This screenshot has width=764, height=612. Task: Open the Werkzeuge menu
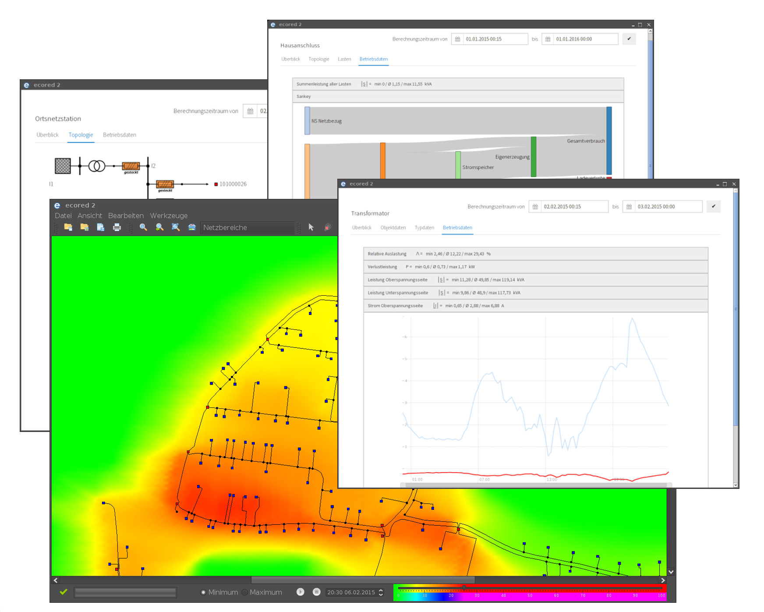coord(169,216)
